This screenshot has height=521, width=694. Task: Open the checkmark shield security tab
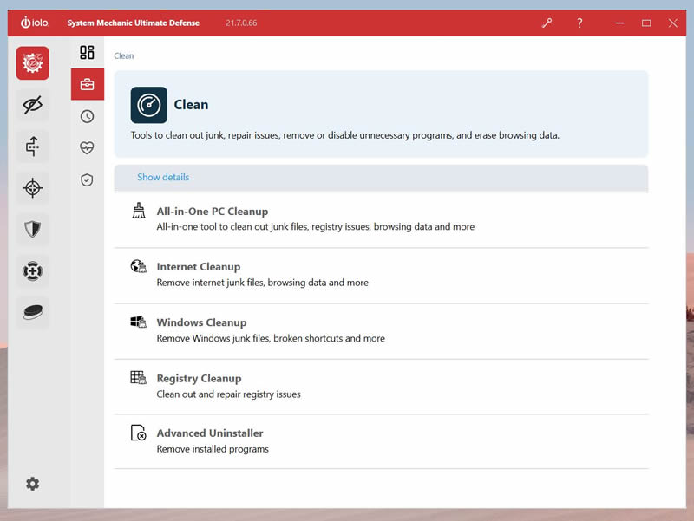click(88, 180)
